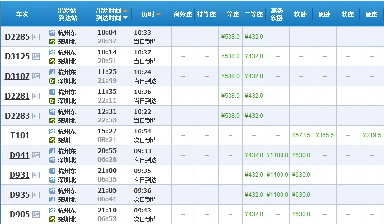
Task: Select D935 second class price ¥432.0
Action: (254, 194)
